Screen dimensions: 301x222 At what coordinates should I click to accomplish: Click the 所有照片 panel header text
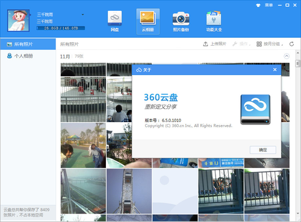tap(69, 44)
